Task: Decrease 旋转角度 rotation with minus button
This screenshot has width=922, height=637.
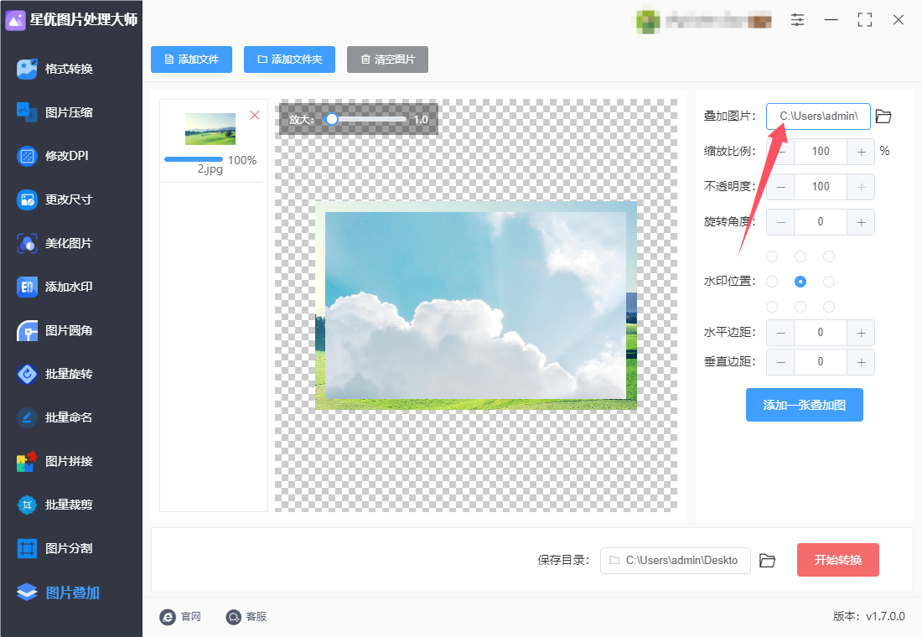Action: pyautogui.click(x=780, y=222)
